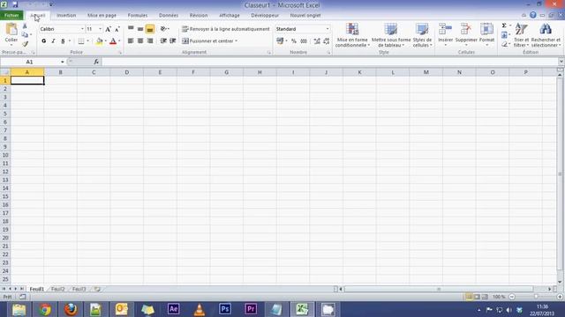Apply the red font color A
Image resolution: width=565 pixels, height=317 pixels.
click(x=113, y=41)
